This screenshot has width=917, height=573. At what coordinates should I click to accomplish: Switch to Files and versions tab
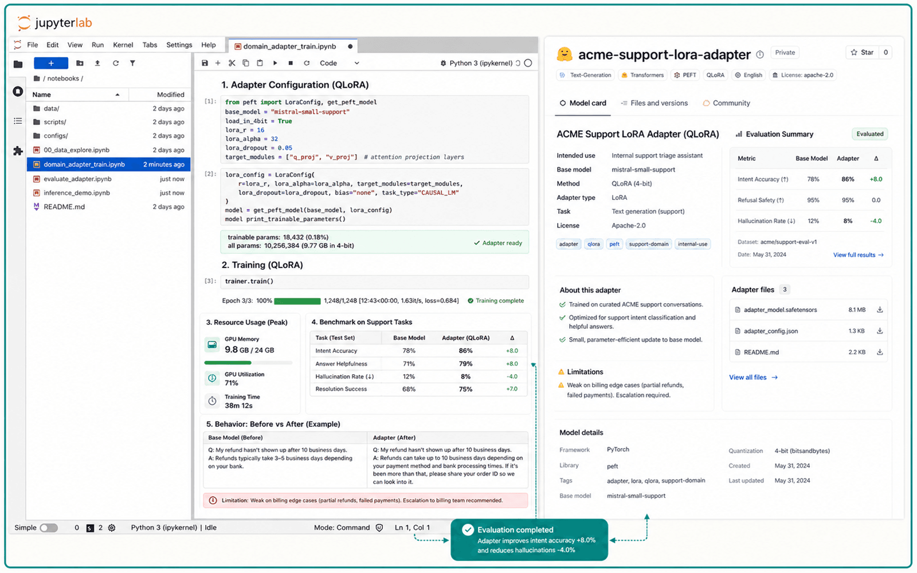[x=654, y=103]
